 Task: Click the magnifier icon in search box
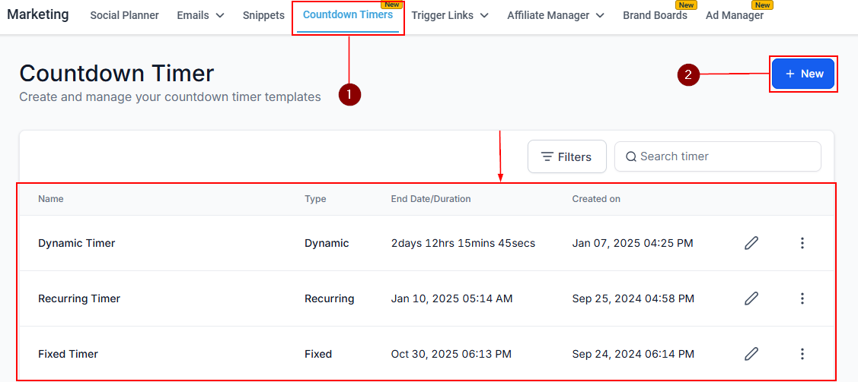pyautogui.click(x=630, y=156)
